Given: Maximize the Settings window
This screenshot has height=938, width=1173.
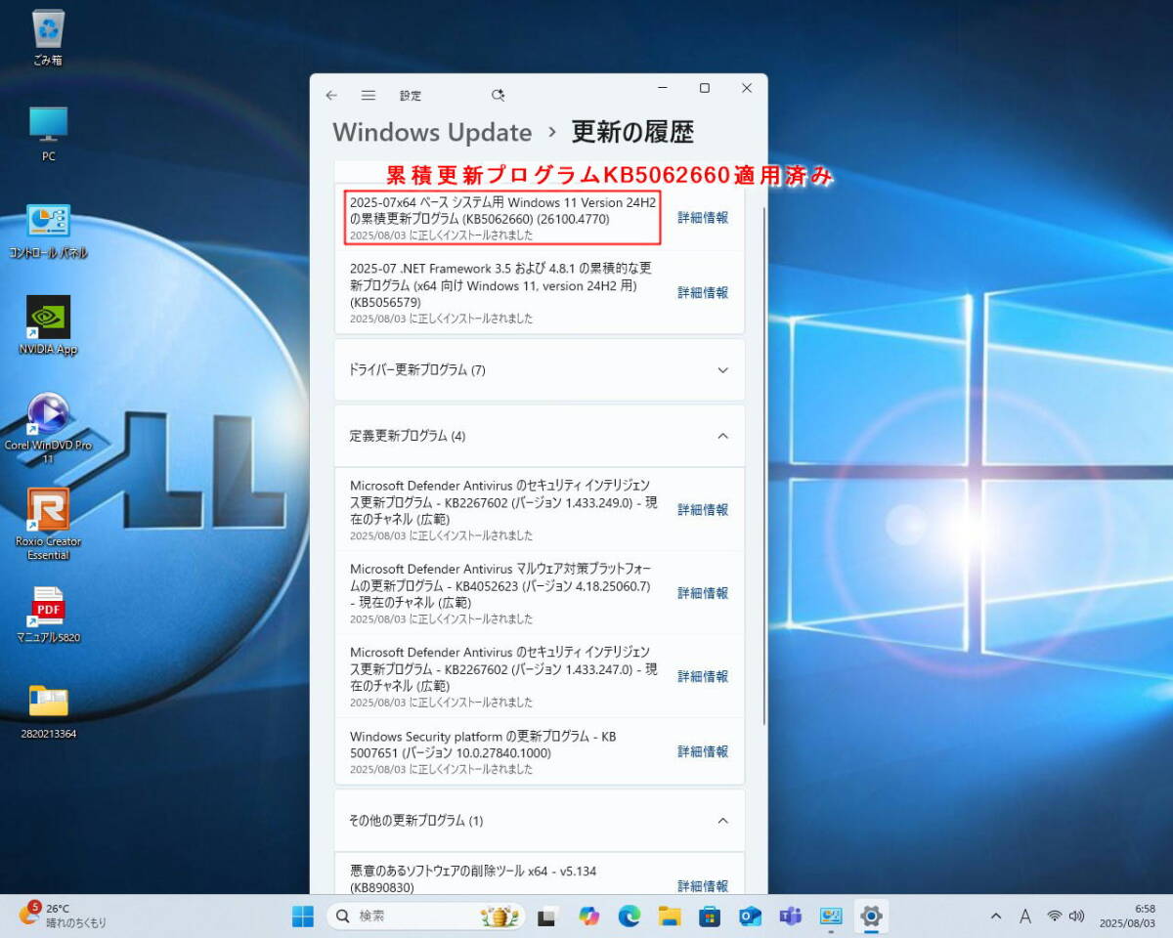Looking at the screenshot, I should [704, 88].
